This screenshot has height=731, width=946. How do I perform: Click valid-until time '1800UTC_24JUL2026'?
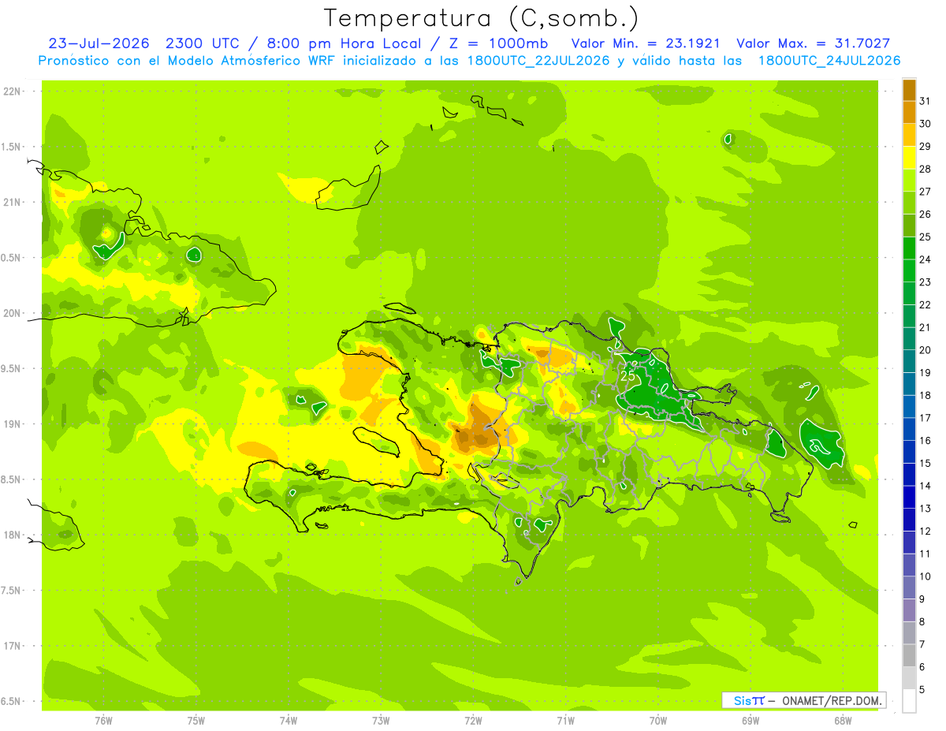829,61
